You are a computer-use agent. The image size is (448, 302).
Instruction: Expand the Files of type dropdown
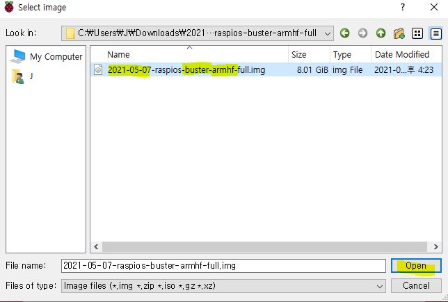click(x=223, y=286)
